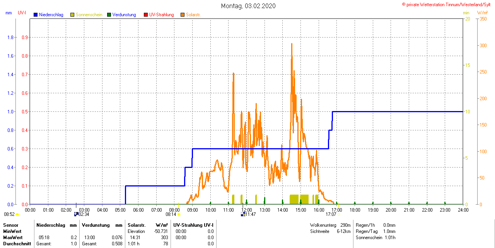Click the 06:00 label on the time axis
The width and height of the screenshot is (495, 248).
[x=138, y=210]
